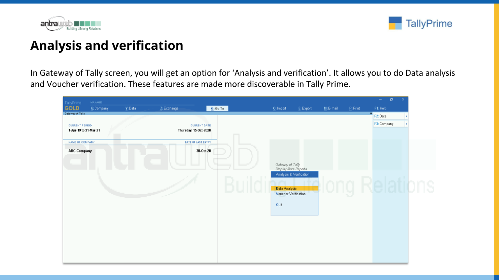Image resolution: width=499 pixels, height=280 pixels.
Task: Click the small close marker on Gateway bar
Action: tap(371, 114)
